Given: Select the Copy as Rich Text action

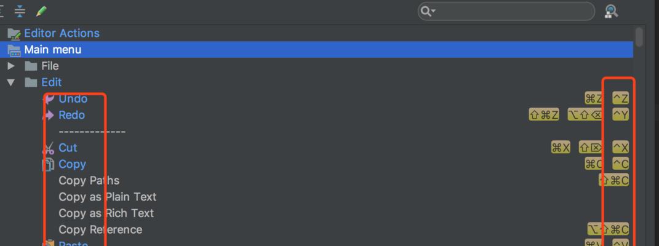Looking at the screenshot, I should pos(106,213).
